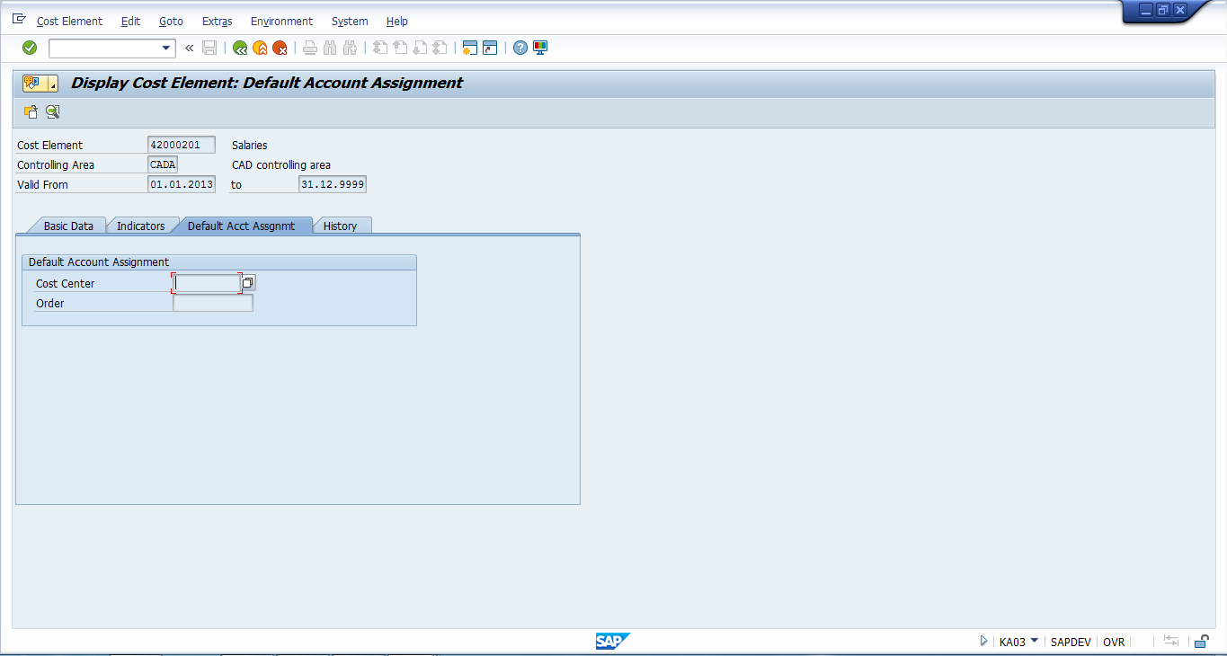Open the Cost Element menu
Screen dimensions: 1227x656
point(69,21)
